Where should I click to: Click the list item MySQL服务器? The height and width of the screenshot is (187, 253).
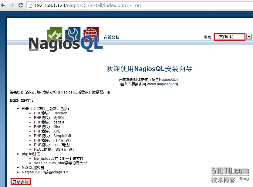tap(33, 168)
